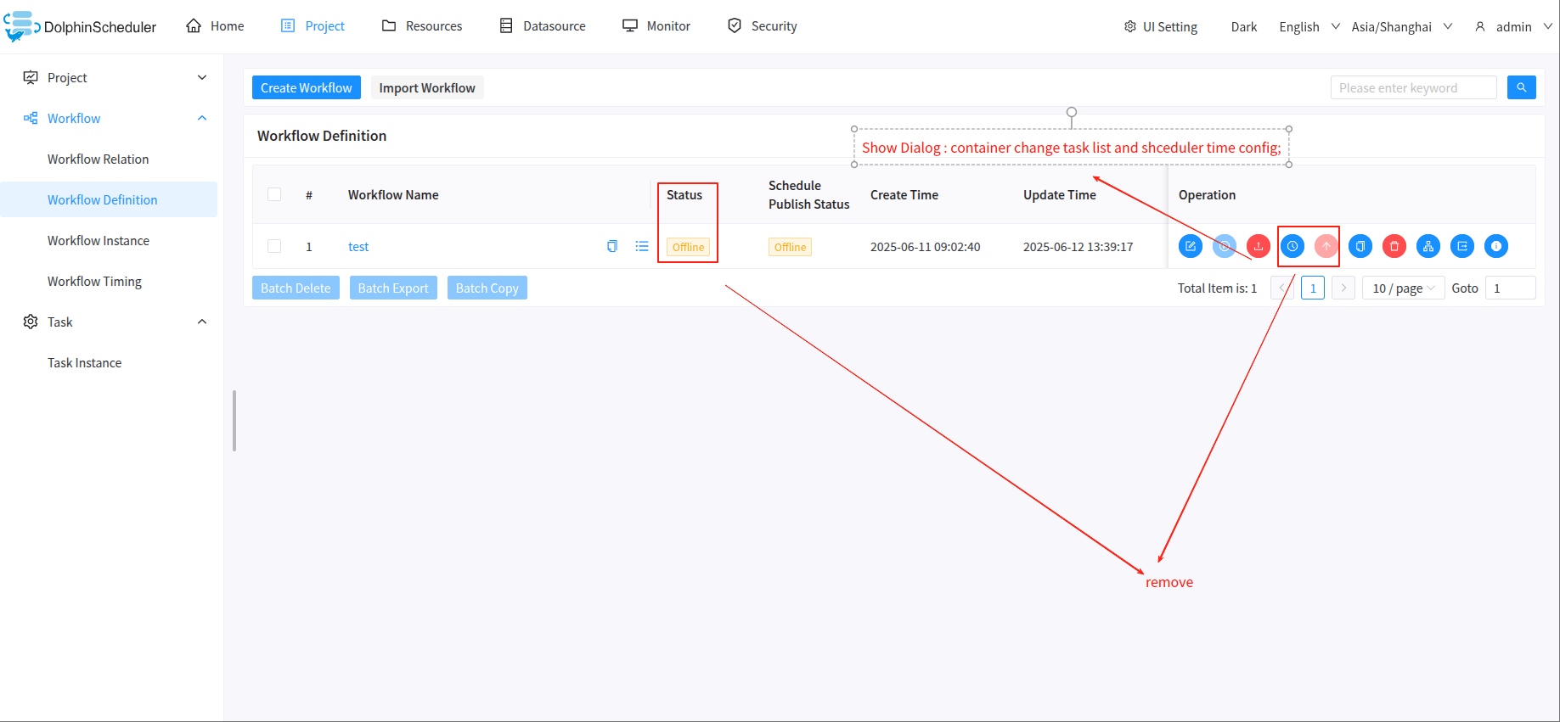Image resolution: width=1560 pixels, height=722 pixels.
Task: Go to Workflow Instance in sidebar
Action: click(99, 241)
